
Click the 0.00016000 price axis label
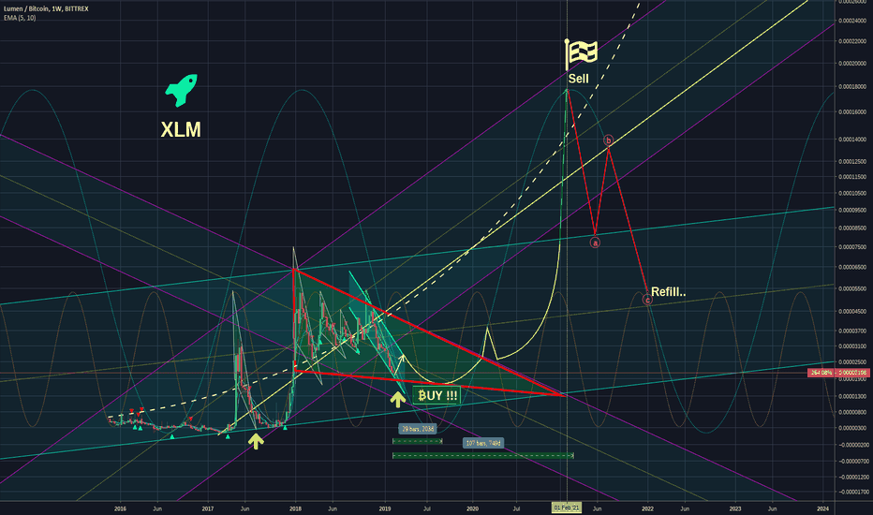tap(852, 112)
